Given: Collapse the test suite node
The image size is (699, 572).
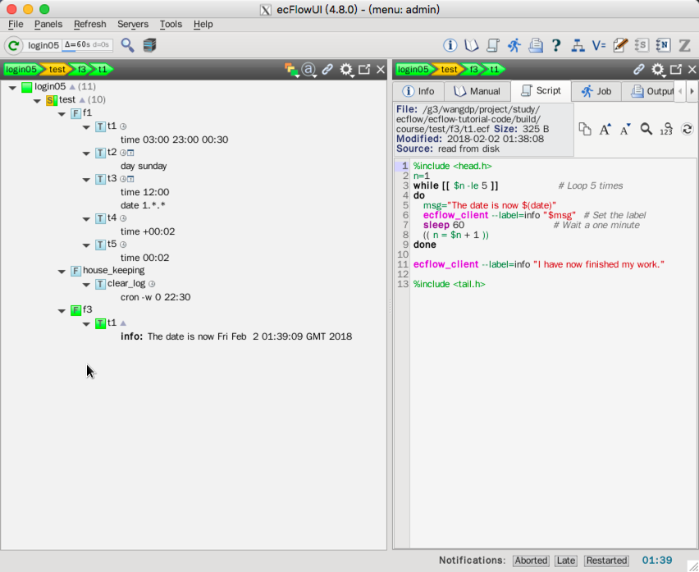Looking at the screenshot, I should (x=37, y=100).
